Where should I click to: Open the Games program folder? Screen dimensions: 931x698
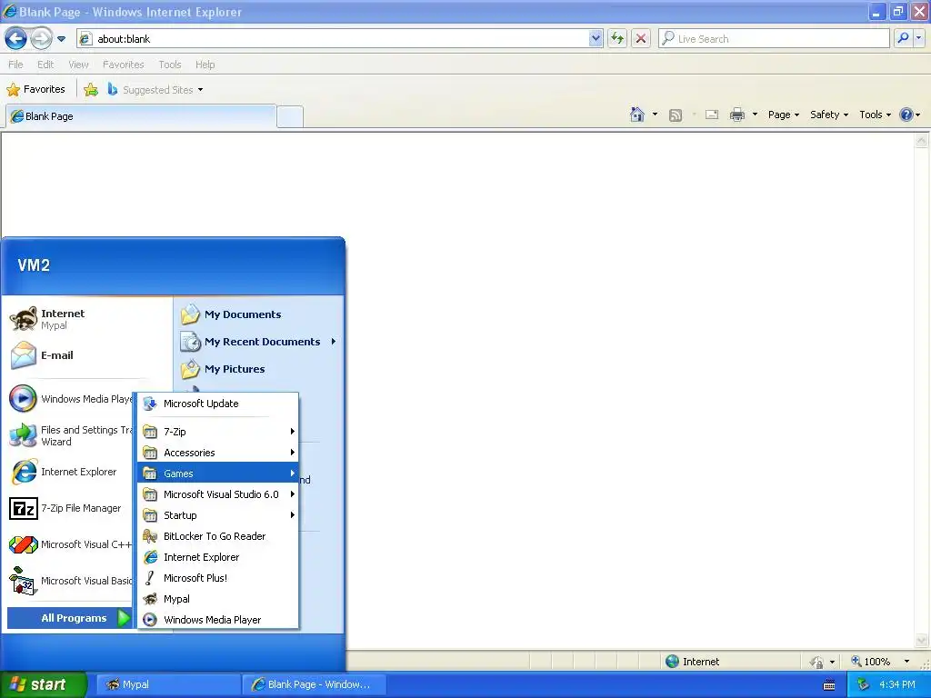point(218,473)
